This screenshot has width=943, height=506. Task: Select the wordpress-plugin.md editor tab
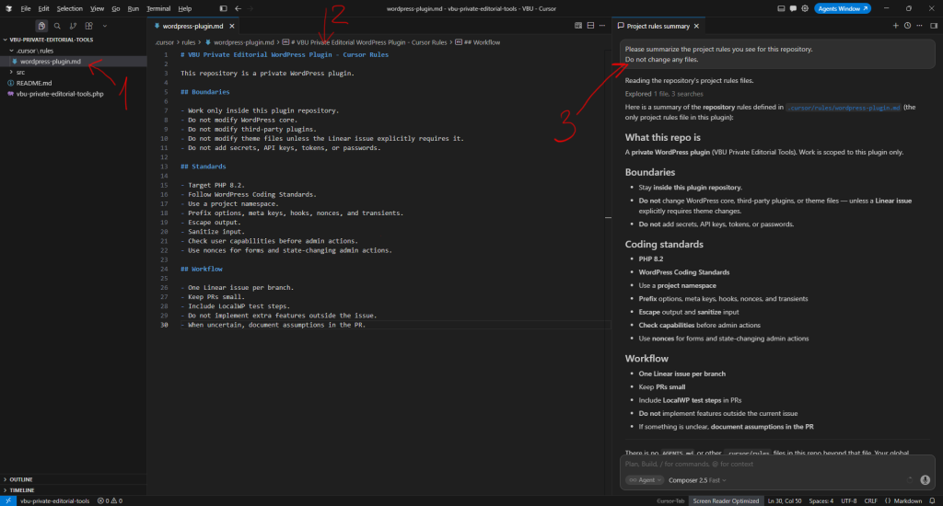pos(192,26)
